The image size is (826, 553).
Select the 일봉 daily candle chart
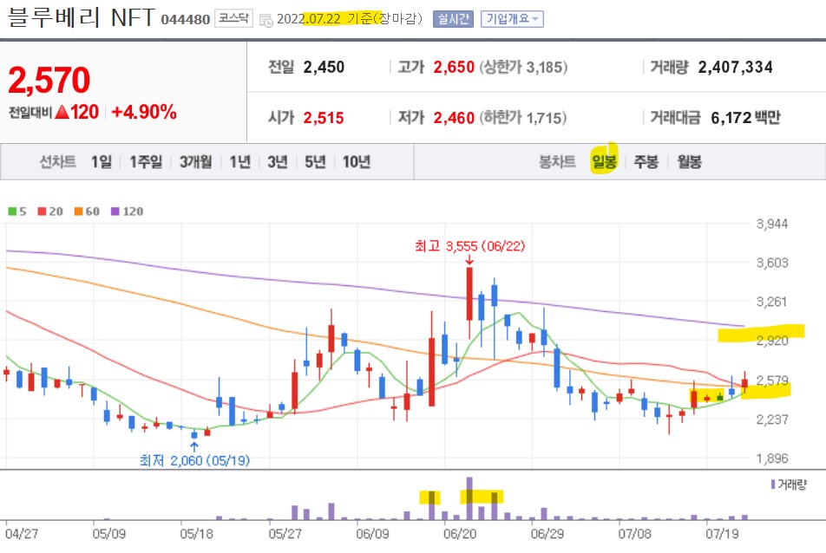tap(604, 161)
